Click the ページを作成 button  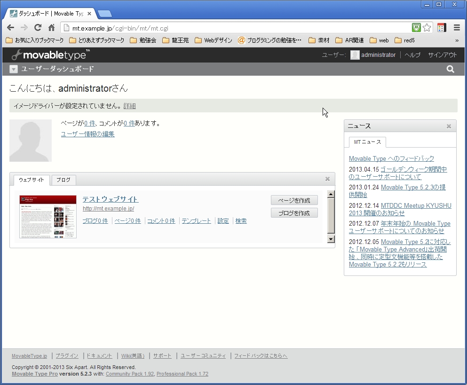294,200
